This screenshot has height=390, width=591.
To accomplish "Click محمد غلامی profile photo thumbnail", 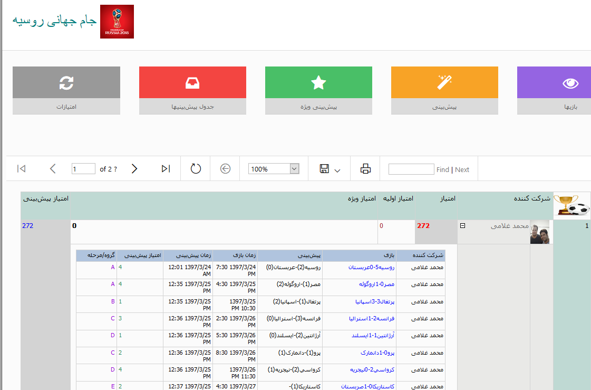I will [539, 232].
